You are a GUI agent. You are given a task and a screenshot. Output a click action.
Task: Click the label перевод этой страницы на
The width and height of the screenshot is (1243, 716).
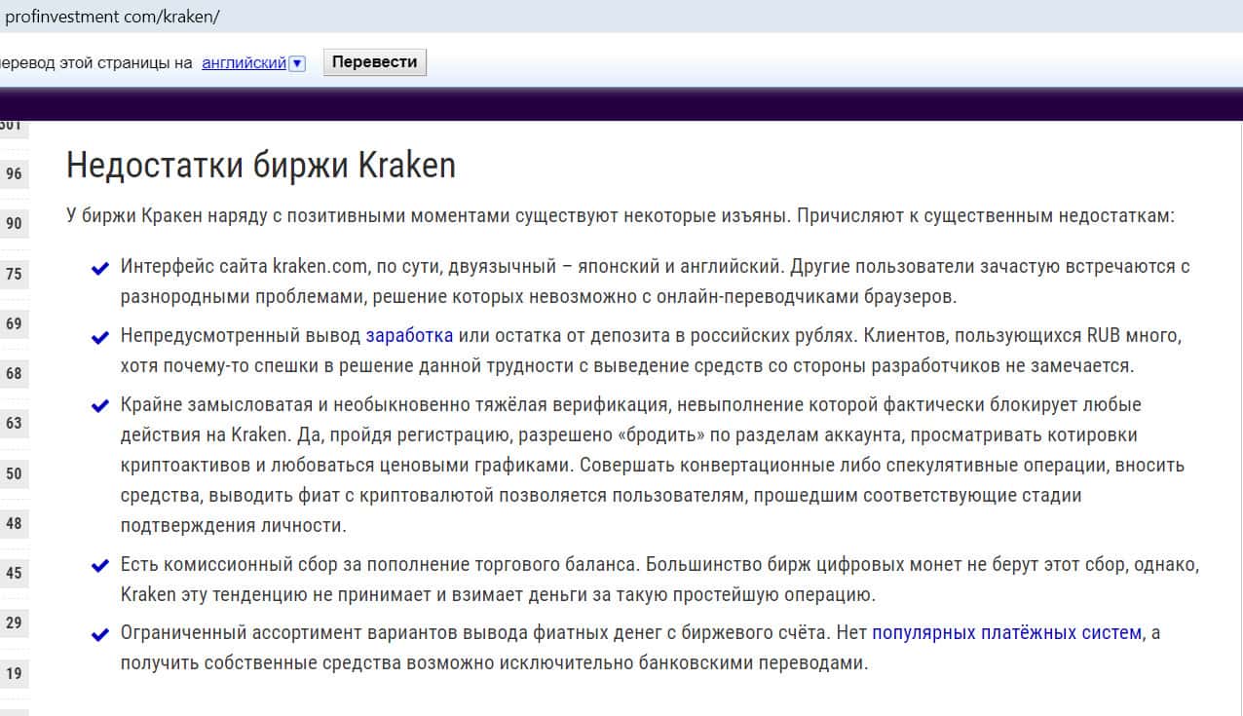pos(96,62)
